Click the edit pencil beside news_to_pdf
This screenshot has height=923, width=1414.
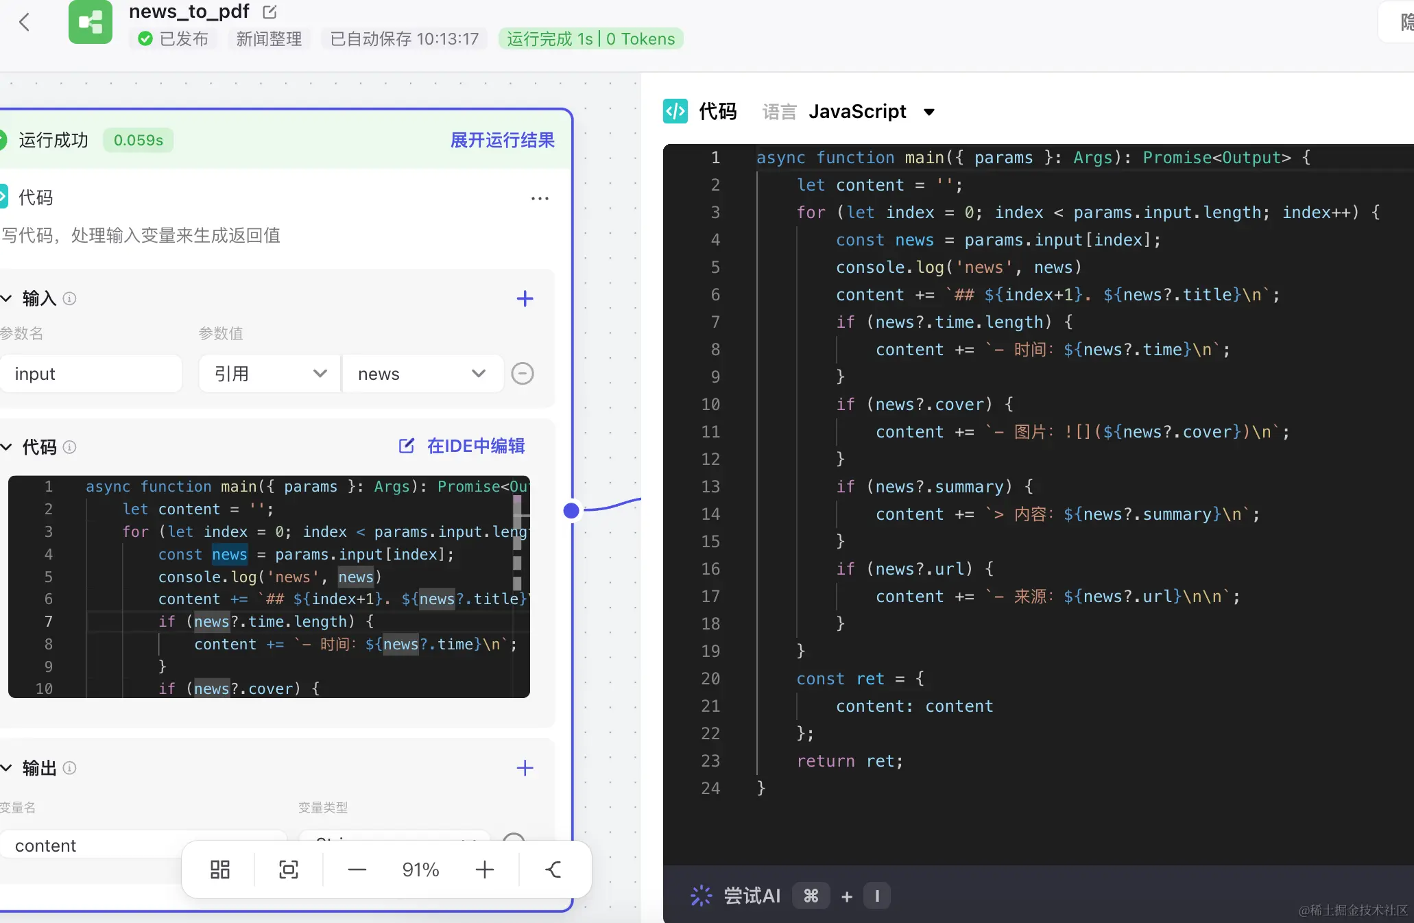pos(270,12)
